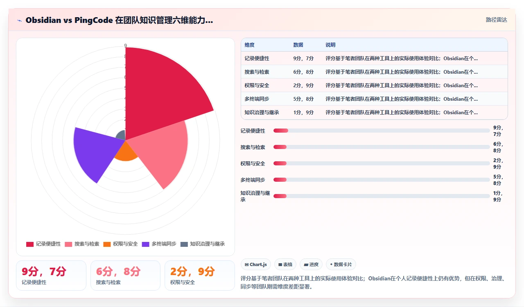The width and height of the screenshot is (524, 307).
Task: Click the sparkle icon in 数据卡片 chip
Action: tap(331, 264)
